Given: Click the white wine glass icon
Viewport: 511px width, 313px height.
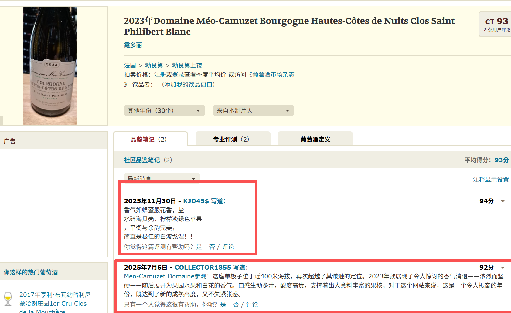Looking at the screenshot, I should coord(8,299).
